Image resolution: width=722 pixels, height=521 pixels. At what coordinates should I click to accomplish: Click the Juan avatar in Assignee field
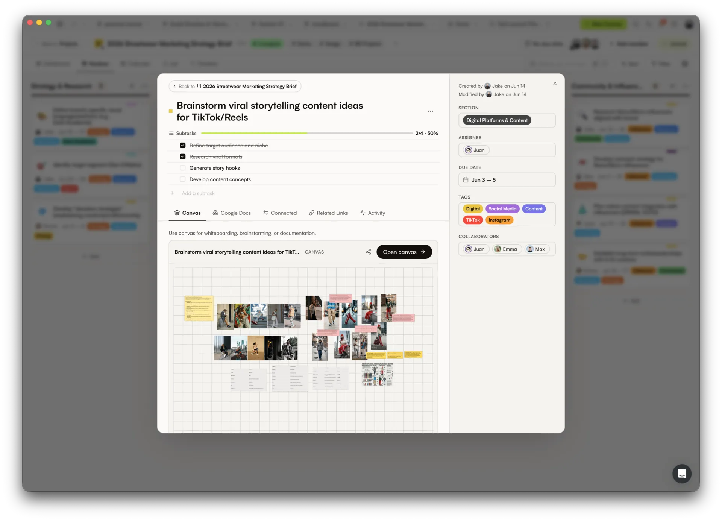coord(469,150)
